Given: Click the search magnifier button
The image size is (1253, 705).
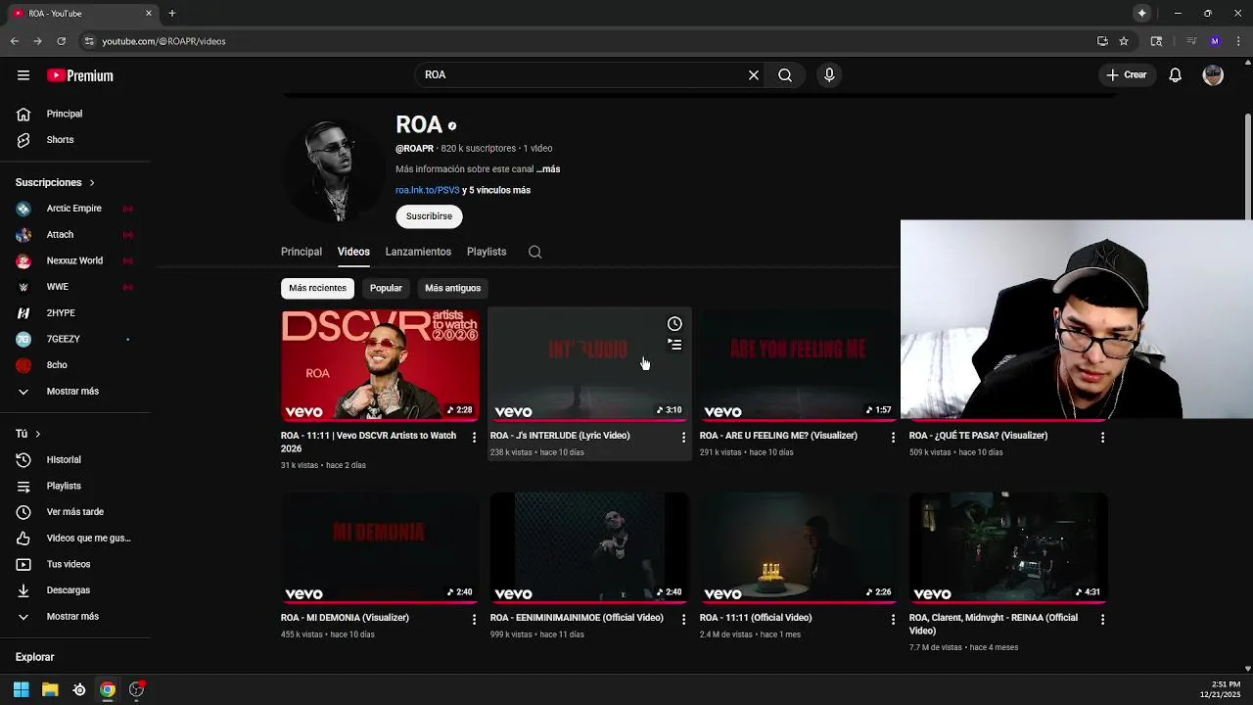Looking at the screenshot, I should [785, 75].
